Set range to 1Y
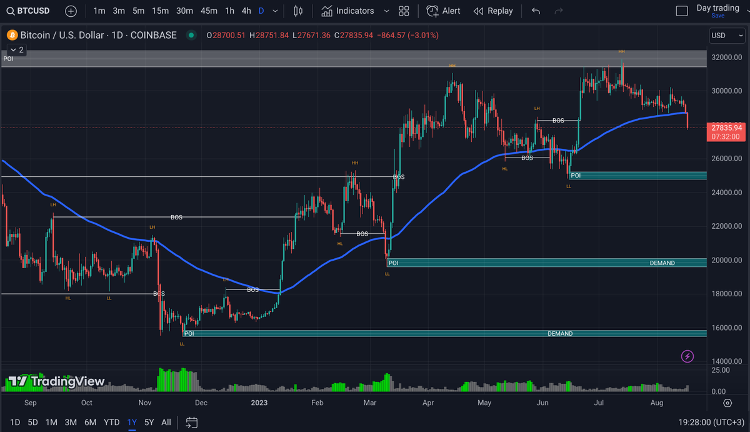 coord(132,422)
